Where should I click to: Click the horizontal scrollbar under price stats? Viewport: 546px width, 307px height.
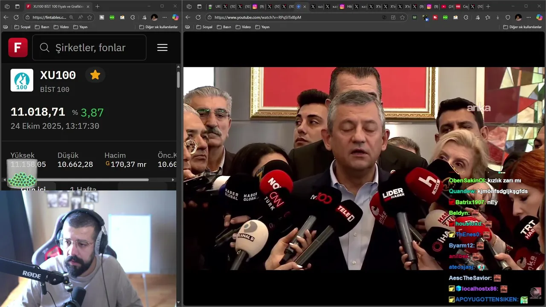(78, 180)
